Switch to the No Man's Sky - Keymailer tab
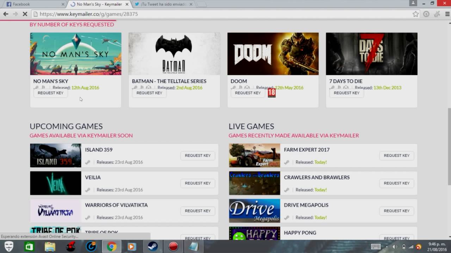Screen dimensions: 451x253 [99, 4]
